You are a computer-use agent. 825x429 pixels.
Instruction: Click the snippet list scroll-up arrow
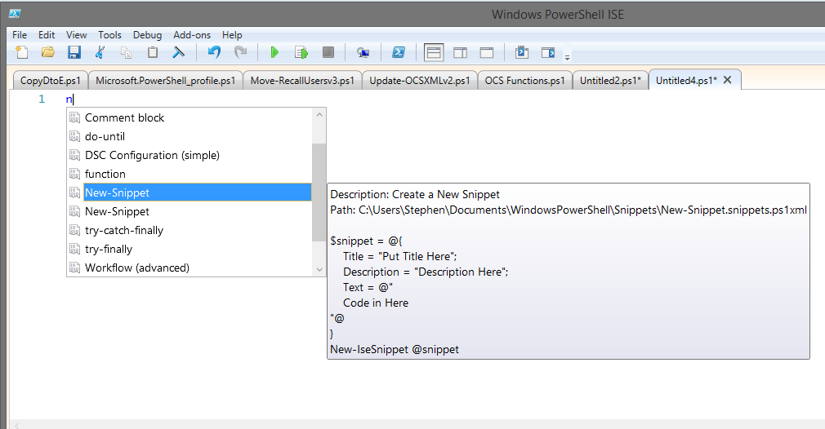[319, 114]
